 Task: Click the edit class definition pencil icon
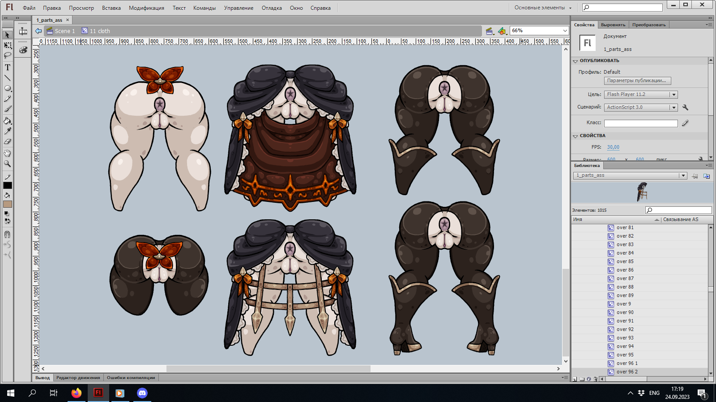pyautogui.click(x=685, y=123)
